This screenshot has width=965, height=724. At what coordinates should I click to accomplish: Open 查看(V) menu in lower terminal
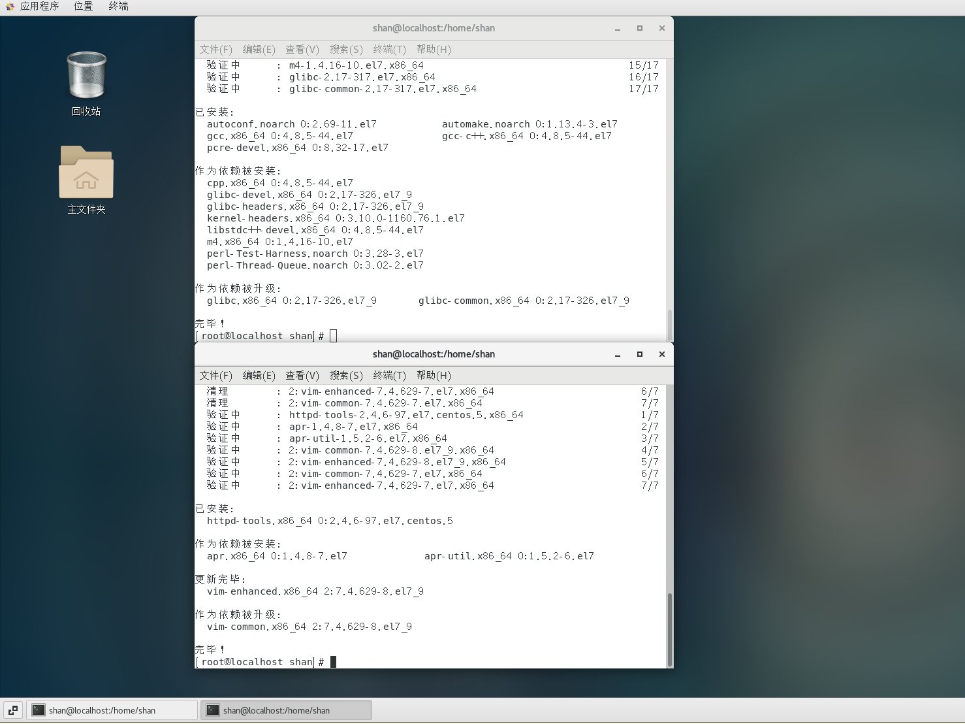(x=302, y=376)
